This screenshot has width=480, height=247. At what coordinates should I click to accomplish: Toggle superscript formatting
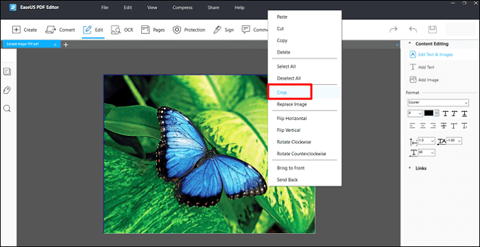click(x=454, y=126)
